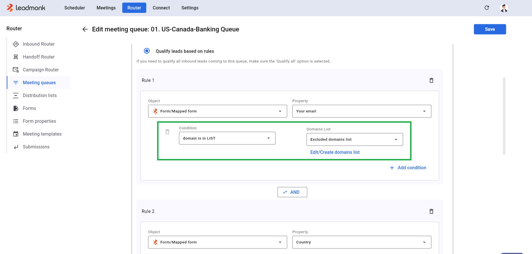Open the Meetings tab
This screenshot has width=532, height=254.
106,8
